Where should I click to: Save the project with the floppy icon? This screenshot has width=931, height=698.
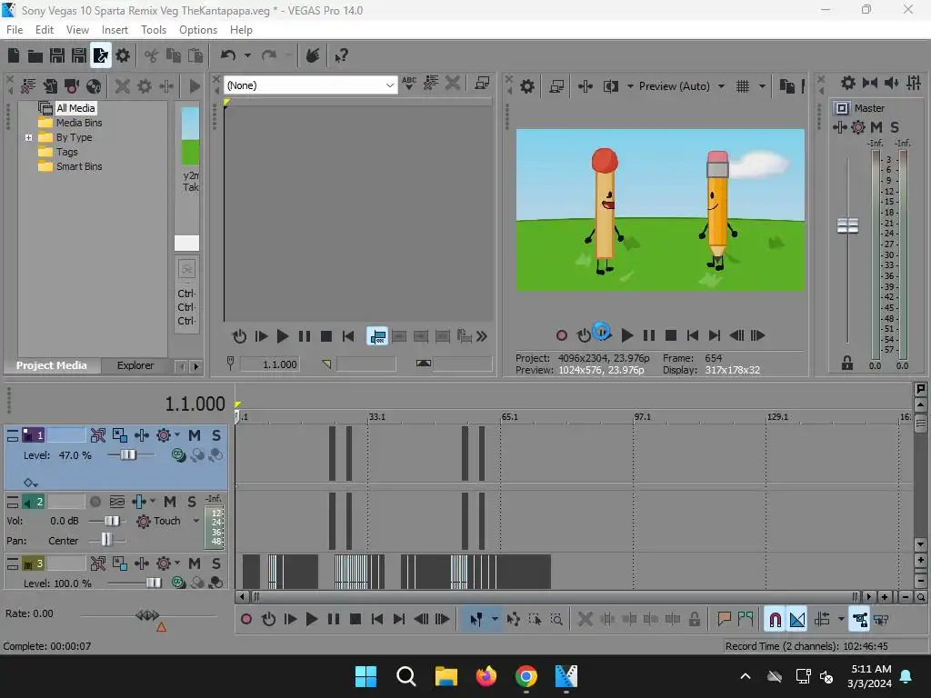click(x=57, y=55)
